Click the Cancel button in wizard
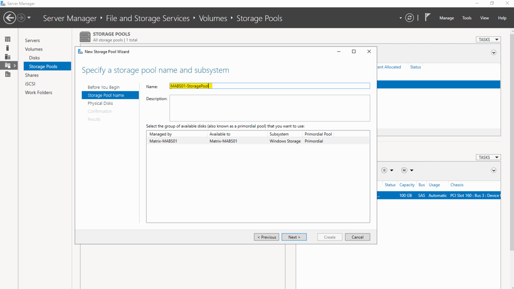The height and width of the screenshot is (289, 514). click(357, 237)
